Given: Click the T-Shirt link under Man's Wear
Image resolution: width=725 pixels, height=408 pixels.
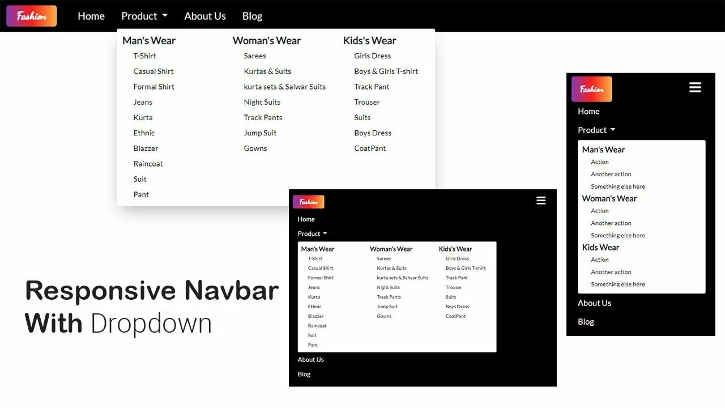Looking at the screenshot, I should [144, 56].
